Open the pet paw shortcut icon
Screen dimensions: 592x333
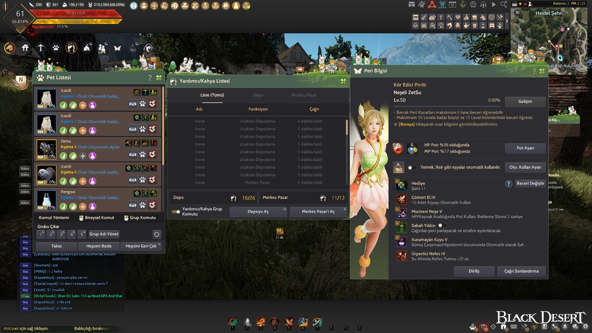[56, 48]
